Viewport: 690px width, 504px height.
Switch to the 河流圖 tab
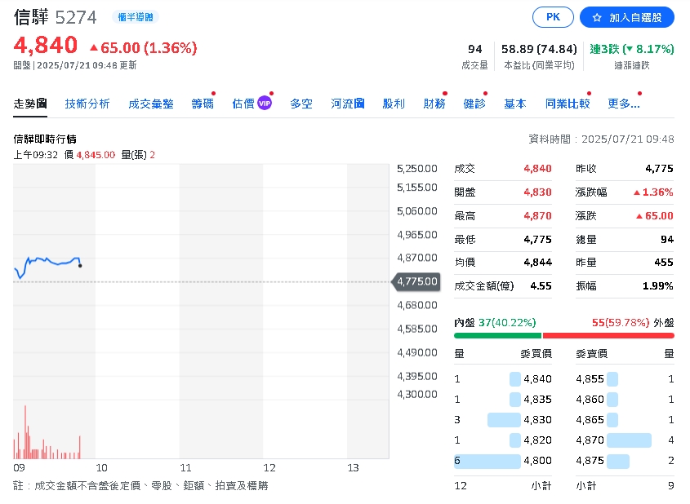(347, 104)
